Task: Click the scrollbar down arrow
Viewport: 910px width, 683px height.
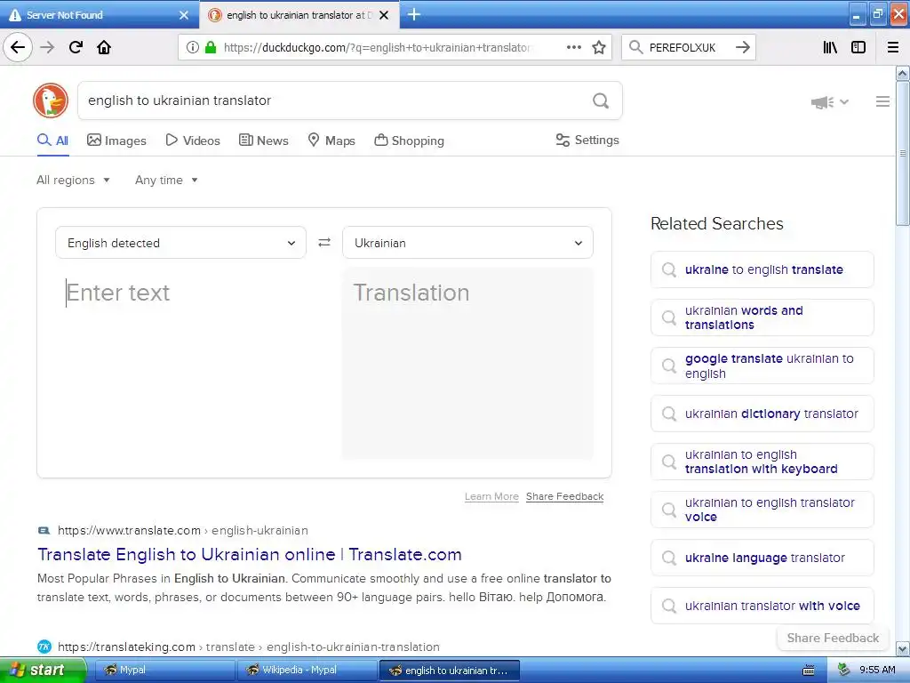Action: click(903, 648)
